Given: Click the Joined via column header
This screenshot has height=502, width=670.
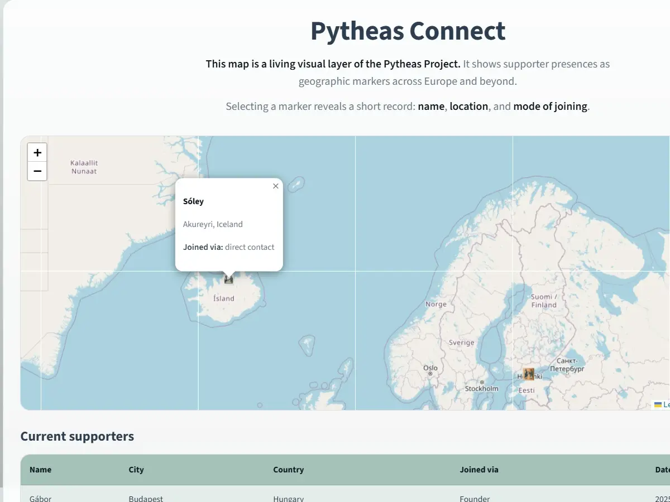Looking at the screenshot, I should pyautogui.click(x=479, y=470).
